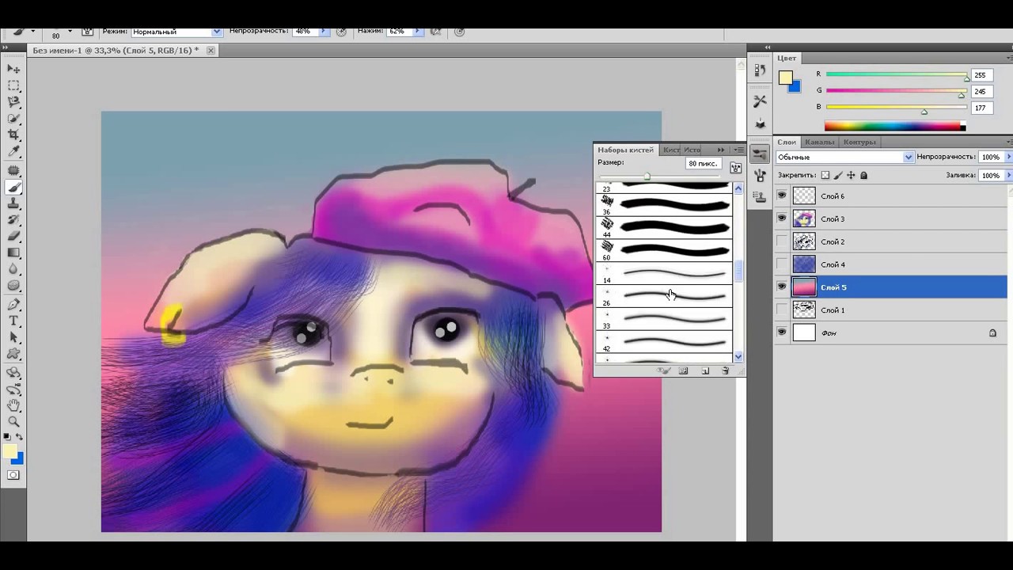This screenshot has height=570, width=1013.
Task: Select the History Brush tool
Action: tap(13, 220)
